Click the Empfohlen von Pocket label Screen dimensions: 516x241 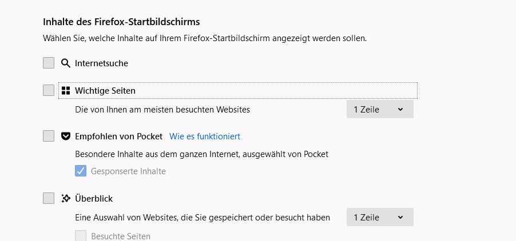[x=118, y=136]
